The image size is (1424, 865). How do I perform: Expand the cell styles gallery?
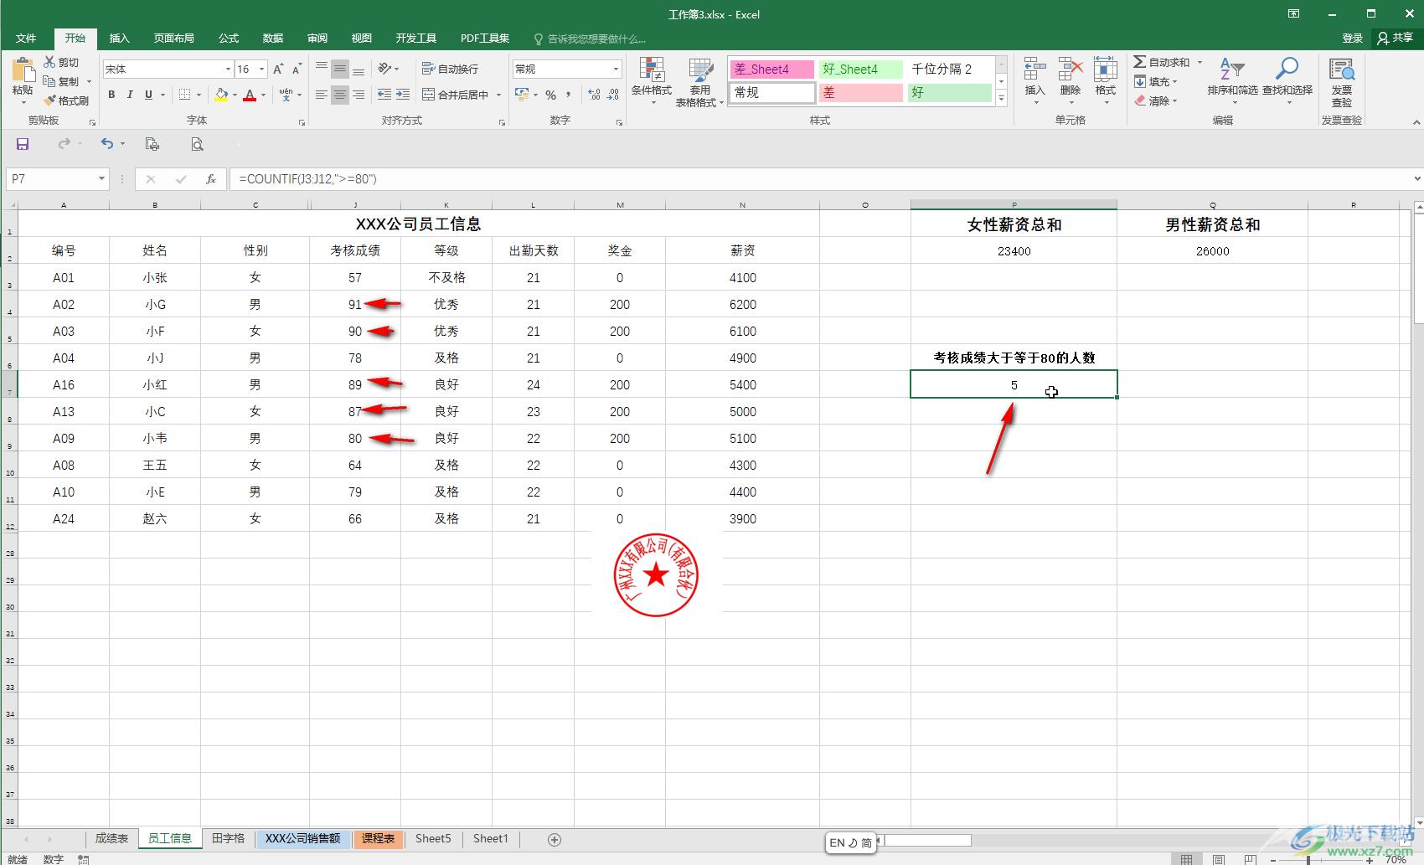(x=1001, y=98)
